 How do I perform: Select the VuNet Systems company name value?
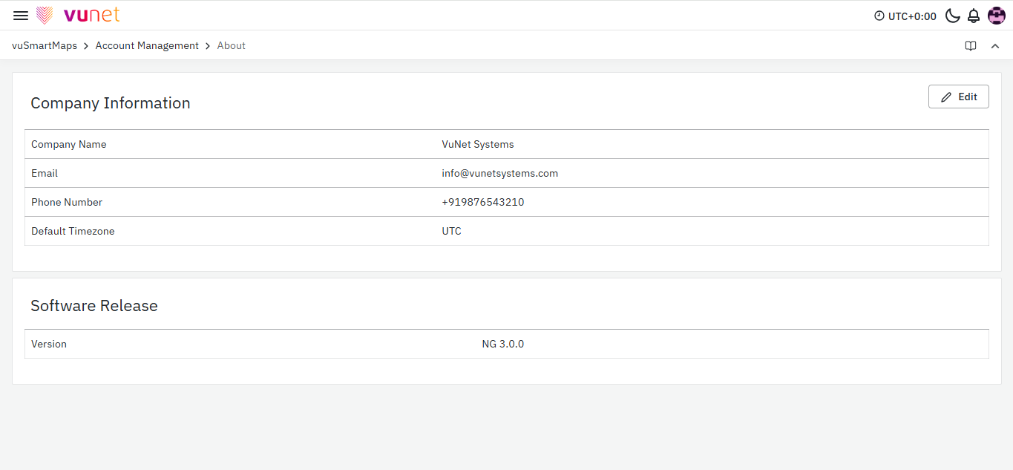(x=477, y=144)
